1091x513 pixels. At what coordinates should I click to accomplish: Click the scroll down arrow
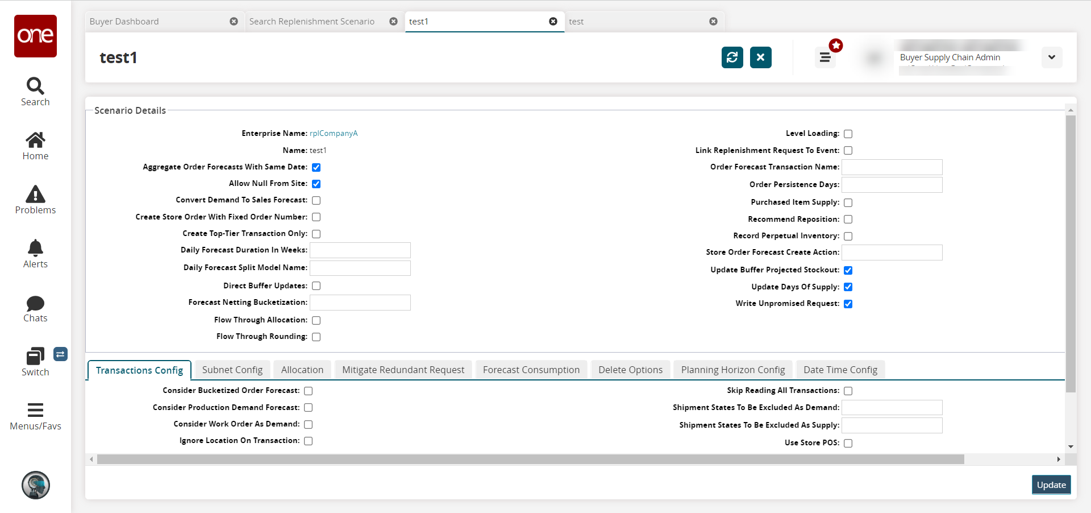pyautogui.click(x=1071, y=447)
